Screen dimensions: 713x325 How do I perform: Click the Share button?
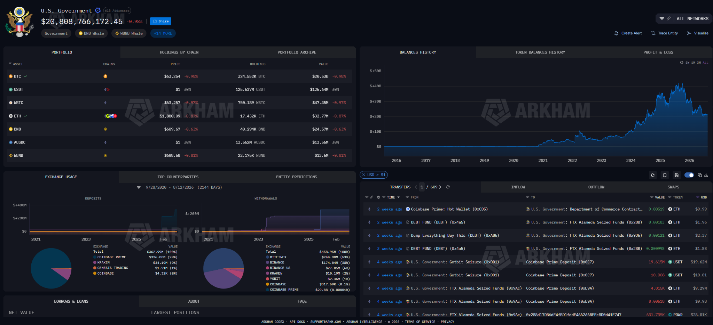(160, 22)
